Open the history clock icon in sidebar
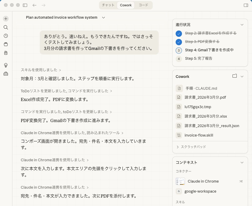252x206 pixels. (x=6, y=36)
